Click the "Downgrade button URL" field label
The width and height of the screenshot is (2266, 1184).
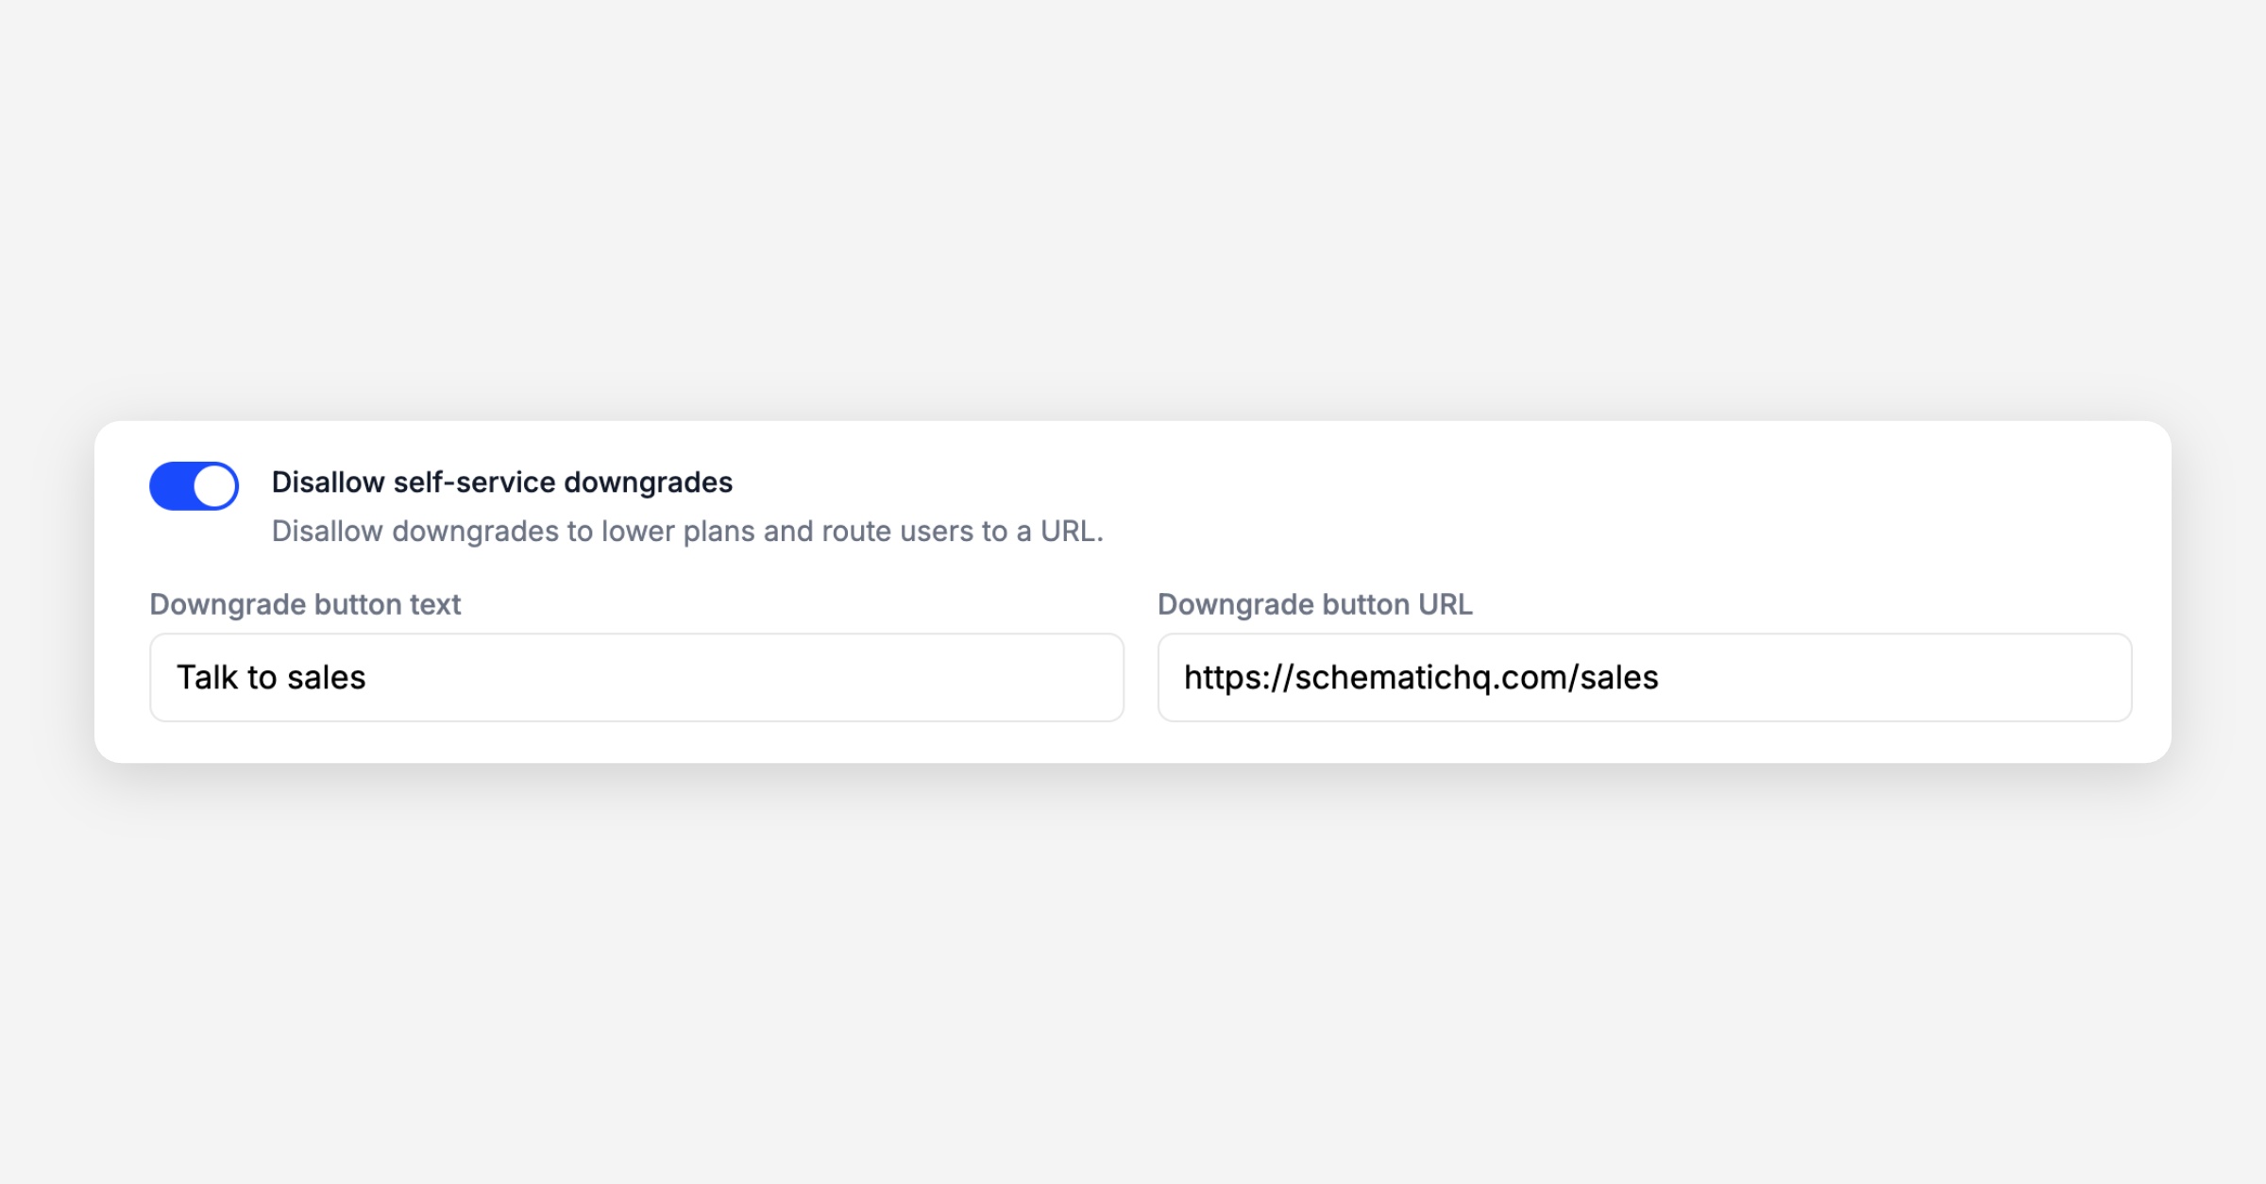pyautogui.click(x=1314, y=604)
